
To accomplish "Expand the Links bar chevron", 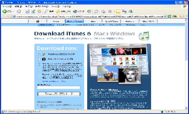I will [x=186, y=16].
